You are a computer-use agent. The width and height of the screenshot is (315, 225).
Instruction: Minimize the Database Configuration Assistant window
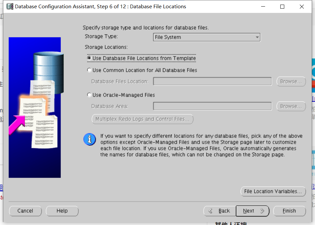click(x=263, y=7)
